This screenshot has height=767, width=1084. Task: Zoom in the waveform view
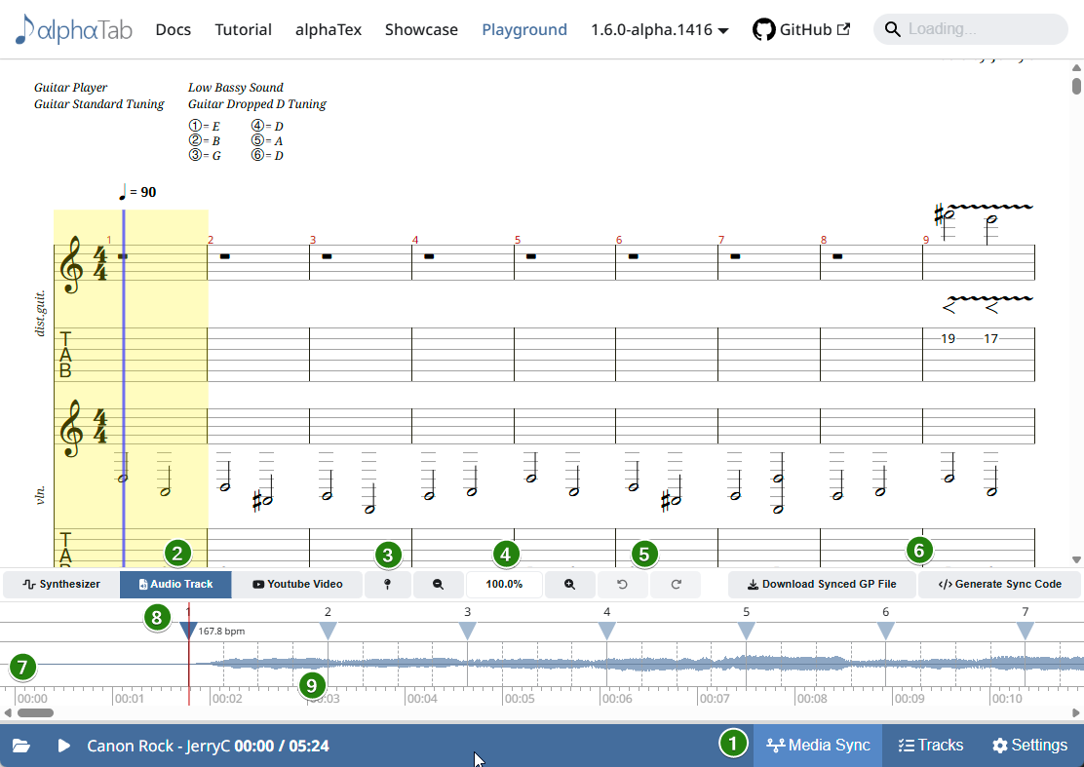[x=569, y=584]
